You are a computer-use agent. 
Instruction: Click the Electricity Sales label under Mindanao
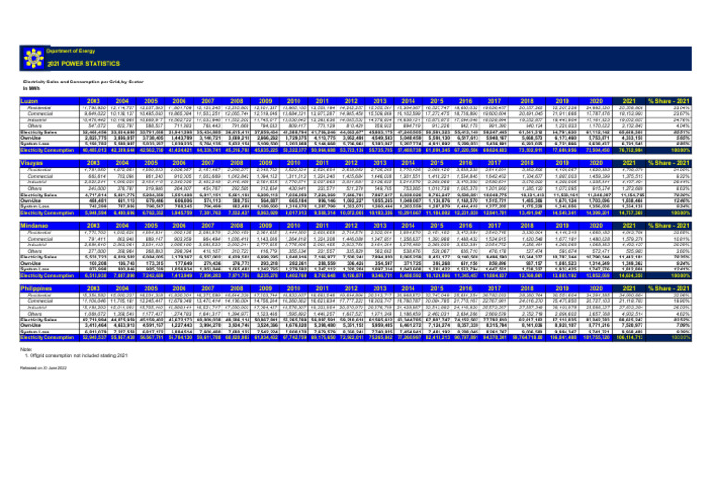click(39, 257)
